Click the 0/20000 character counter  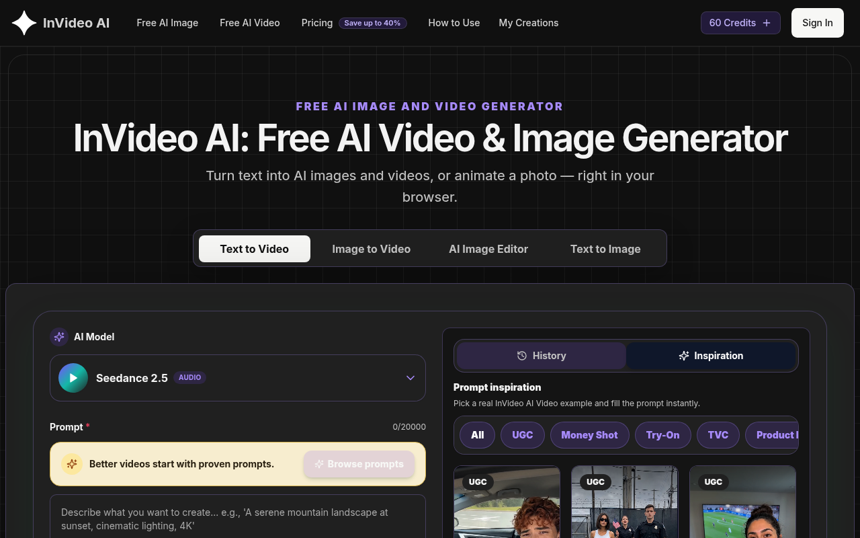tap(409, 427)
